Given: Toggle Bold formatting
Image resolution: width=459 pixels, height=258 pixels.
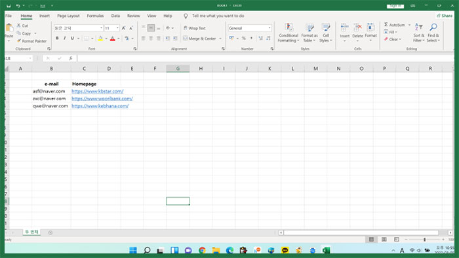Looking at the screenshot, I should [58, 38].
